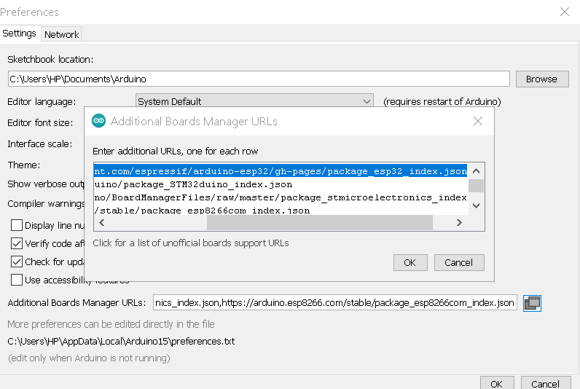Screen dimensions: 580x389
Task: Click the Additional Boards Manager URLs text field
Action: click(x=334, y=303)
